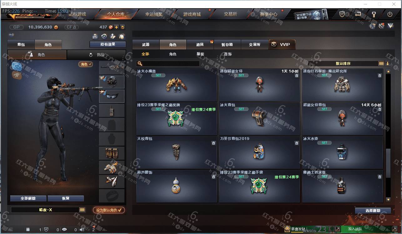
Task: Open settings via the wrench icon
Action: point(374,14)
